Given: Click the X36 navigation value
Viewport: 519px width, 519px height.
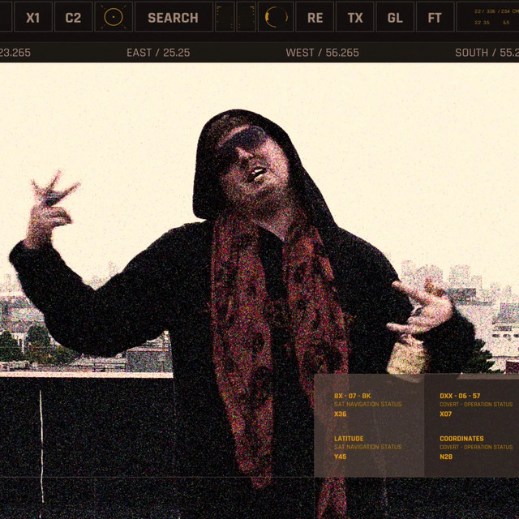Looking at the screenshot, I should [341, 414].
